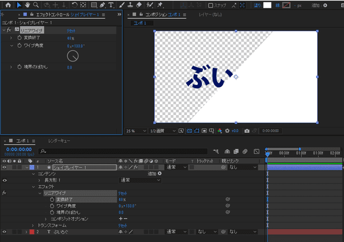Open the track matte なし dropdown for ふいろぐ

206,232
